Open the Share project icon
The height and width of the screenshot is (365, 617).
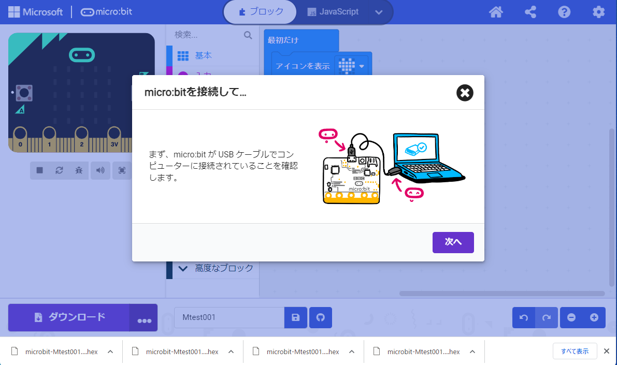530,12
